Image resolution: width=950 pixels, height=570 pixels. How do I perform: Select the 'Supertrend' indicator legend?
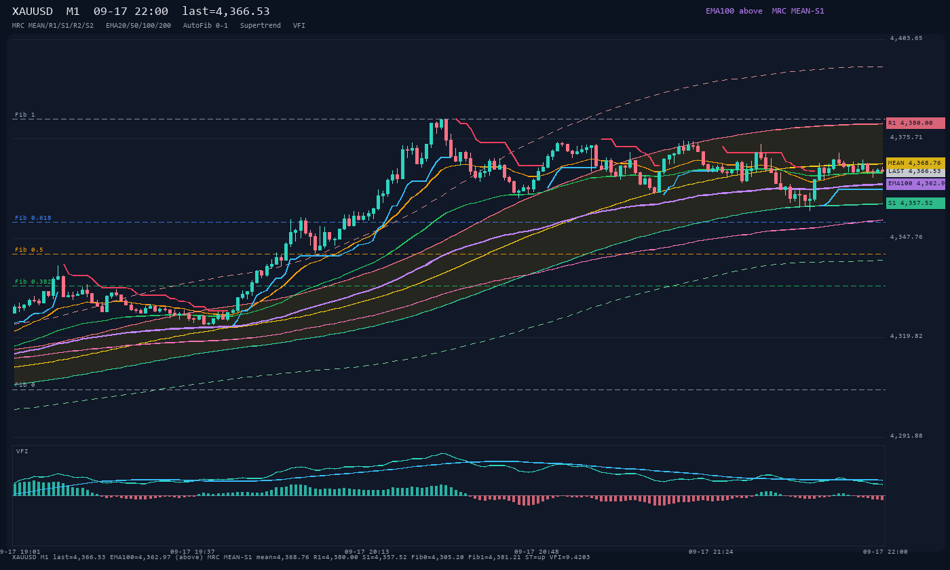[261, 25]
